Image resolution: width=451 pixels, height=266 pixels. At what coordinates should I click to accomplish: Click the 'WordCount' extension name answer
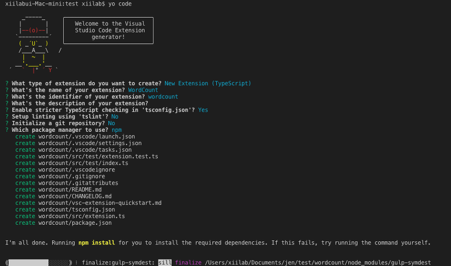pyautogui.click(x=143, y=90)
